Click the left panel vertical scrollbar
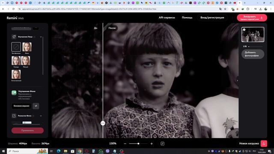 tap(43, 56)
